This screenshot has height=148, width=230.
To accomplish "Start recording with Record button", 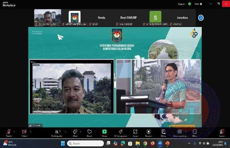I will pos(149,132).
